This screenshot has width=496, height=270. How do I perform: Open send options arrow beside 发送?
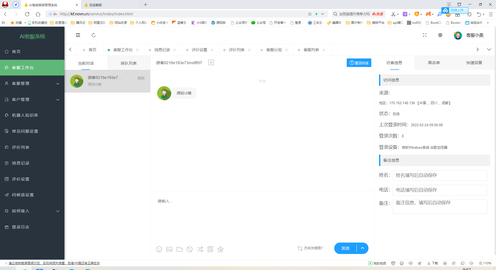pyautogui.click(x=362, y=248)
